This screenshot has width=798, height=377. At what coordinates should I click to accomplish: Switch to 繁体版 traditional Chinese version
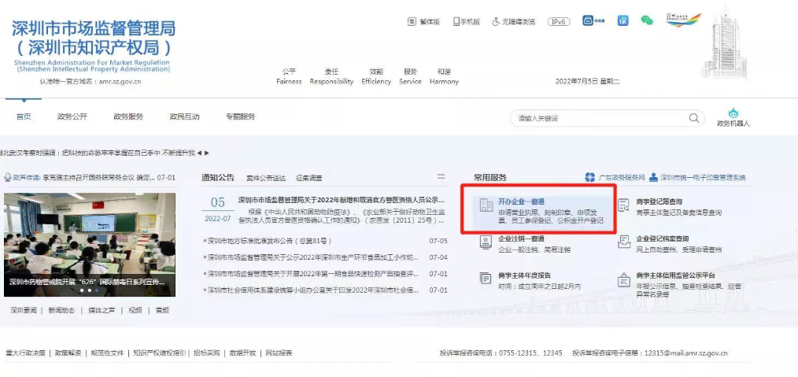click(423, 21)
